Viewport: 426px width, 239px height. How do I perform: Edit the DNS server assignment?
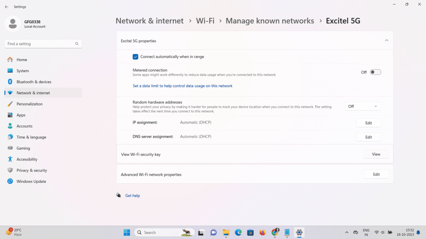click(x=369, y=137)
